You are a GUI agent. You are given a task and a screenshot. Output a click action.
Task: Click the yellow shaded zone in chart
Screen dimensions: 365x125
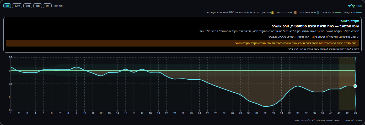[x=347, y=84]
